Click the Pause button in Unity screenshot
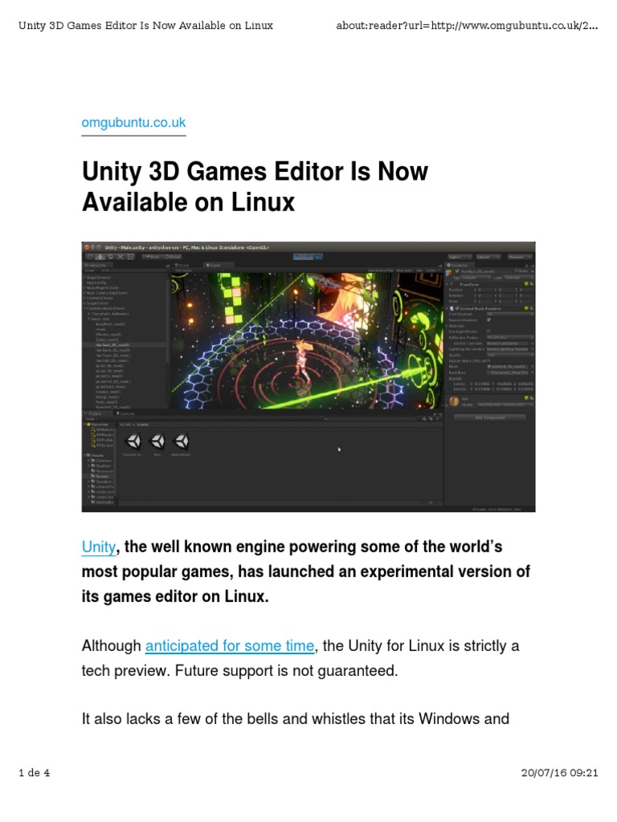 click(308, 256)
